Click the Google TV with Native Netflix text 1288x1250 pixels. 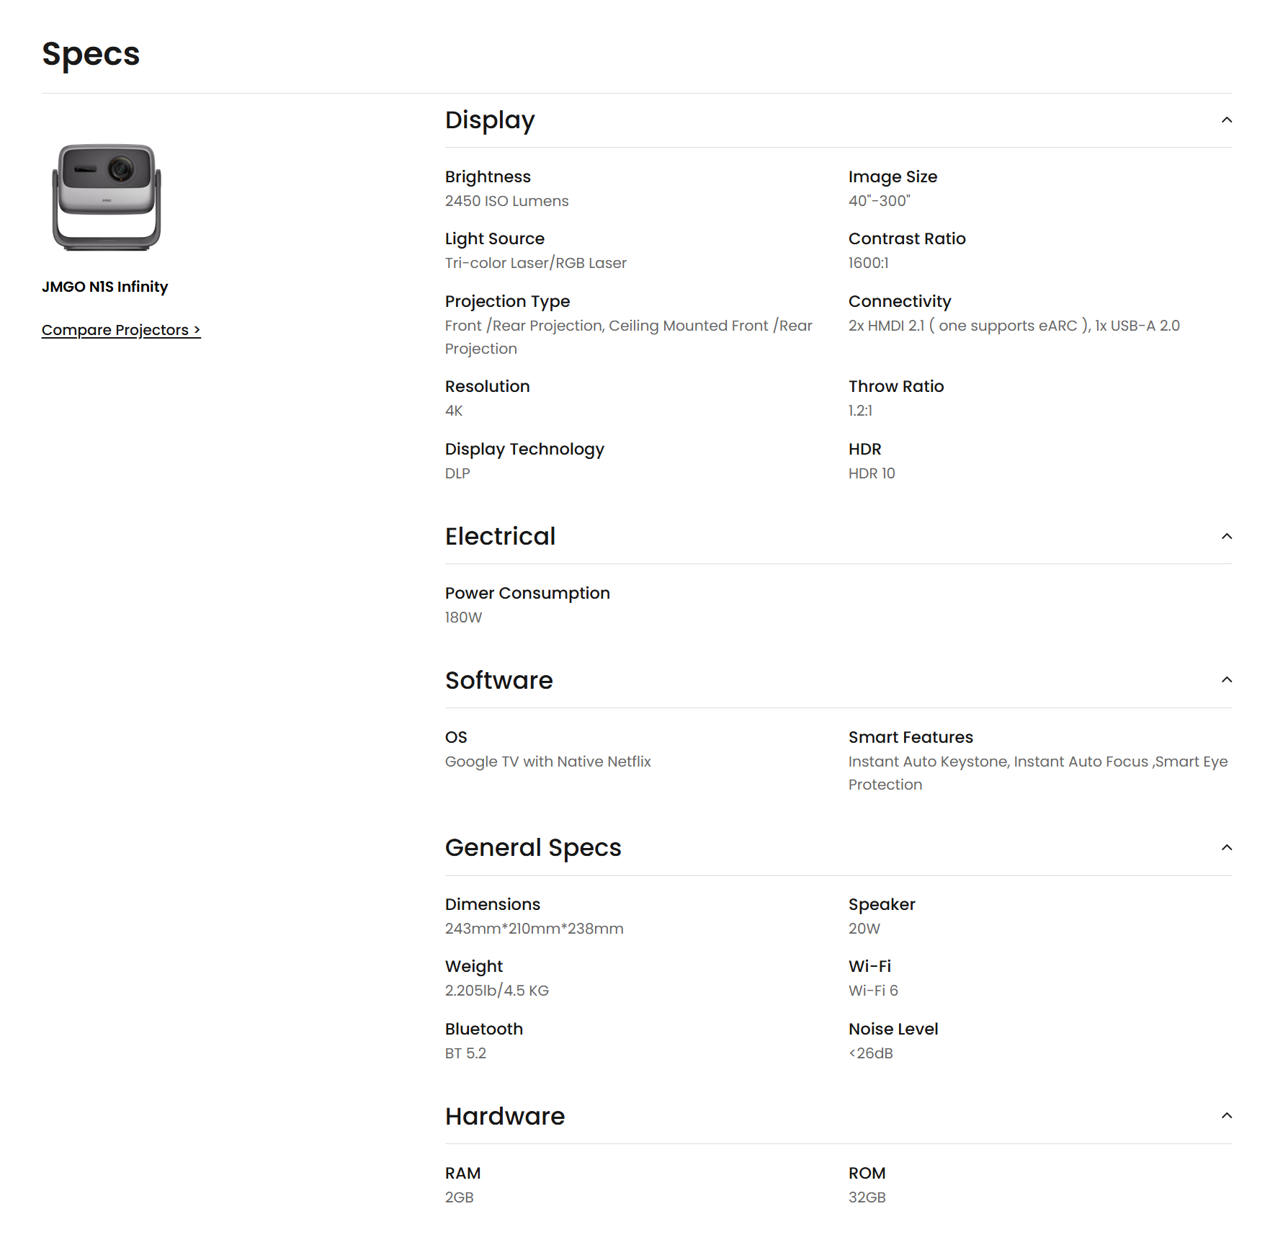pos(547,762)
